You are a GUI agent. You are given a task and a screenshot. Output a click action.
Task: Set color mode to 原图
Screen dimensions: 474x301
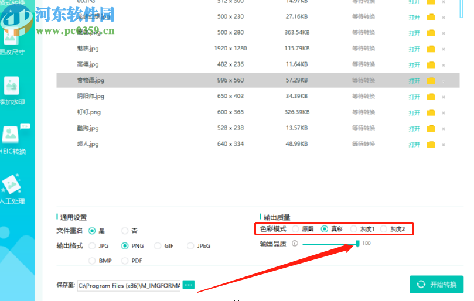(296, 229)
